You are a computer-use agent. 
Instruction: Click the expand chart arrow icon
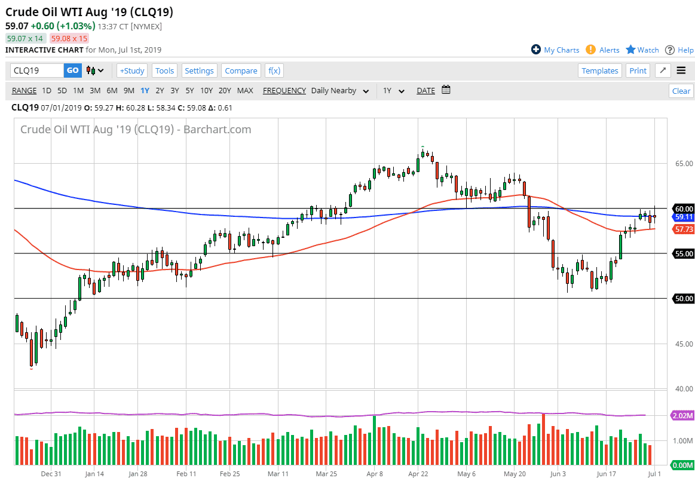[x=662, y=71]
